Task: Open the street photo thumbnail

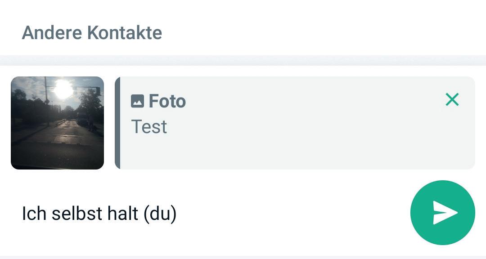Action: point(57,123)
